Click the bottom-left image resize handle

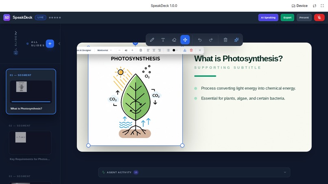(88, 145)
